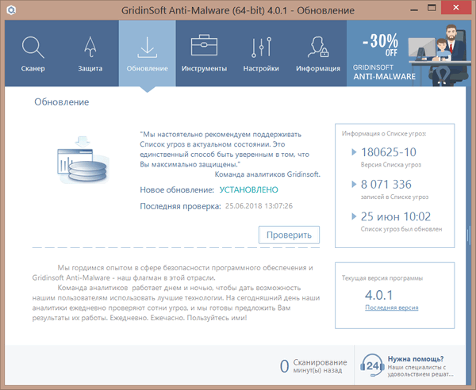Click the 25.06.2018 13:07:26 last check time
Image resolution: width=476 pixels, height=390 pixels.
pos(259,206)
